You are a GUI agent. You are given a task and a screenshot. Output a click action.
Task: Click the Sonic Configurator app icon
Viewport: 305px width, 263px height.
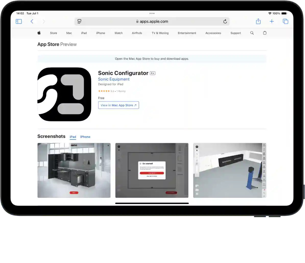point(64,94)
